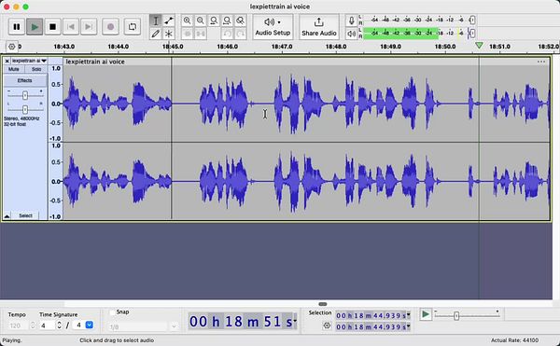This screenshot has height=346, width=560.
Task: Collapse the track with the up arrow
Action: click(7, 215)
